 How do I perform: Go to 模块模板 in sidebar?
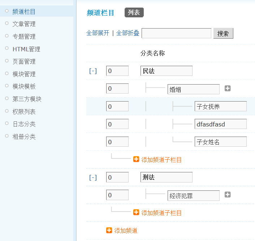tap(24, 87)
